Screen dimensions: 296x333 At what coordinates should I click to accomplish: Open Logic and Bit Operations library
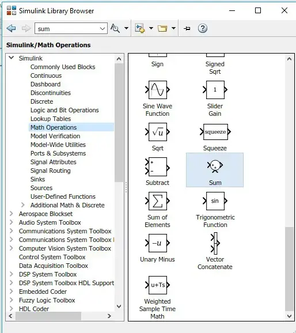pos(64,110)
